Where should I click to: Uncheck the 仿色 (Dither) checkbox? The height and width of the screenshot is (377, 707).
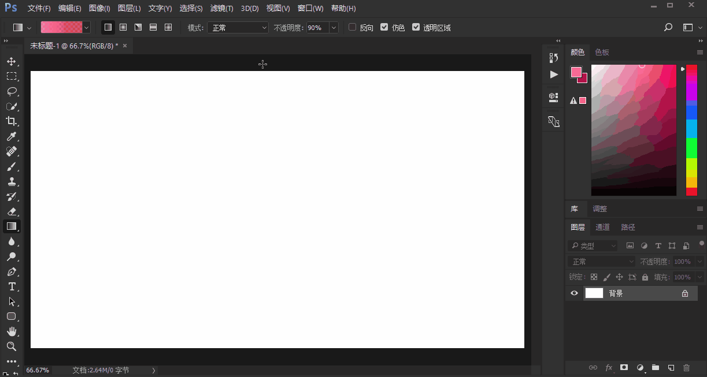(x=384, y=27)
